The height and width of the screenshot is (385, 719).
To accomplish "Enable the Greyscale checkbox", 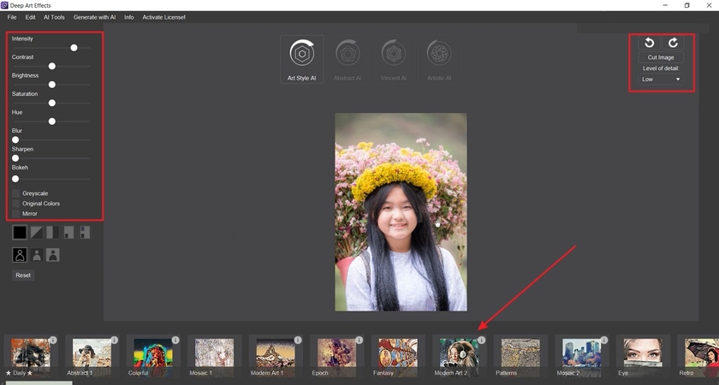I will 16,193.
